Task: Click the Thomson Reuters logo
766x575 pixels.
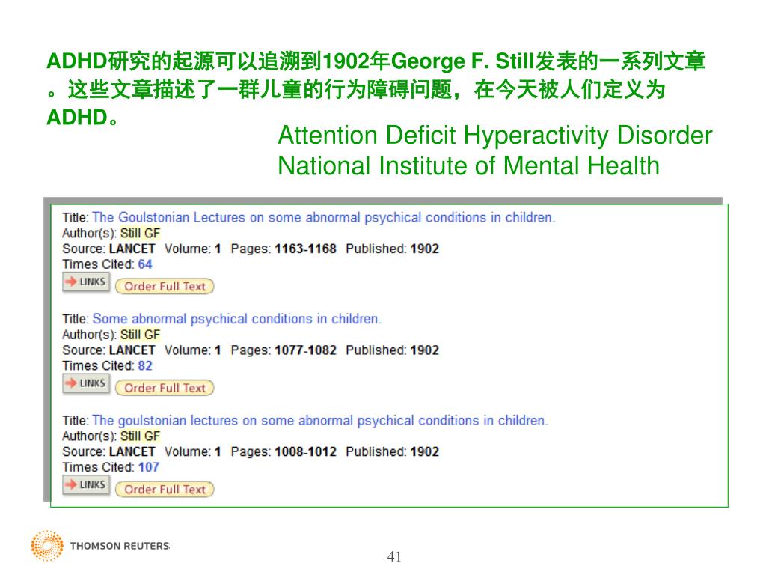Action: click(x=100, y=545)
